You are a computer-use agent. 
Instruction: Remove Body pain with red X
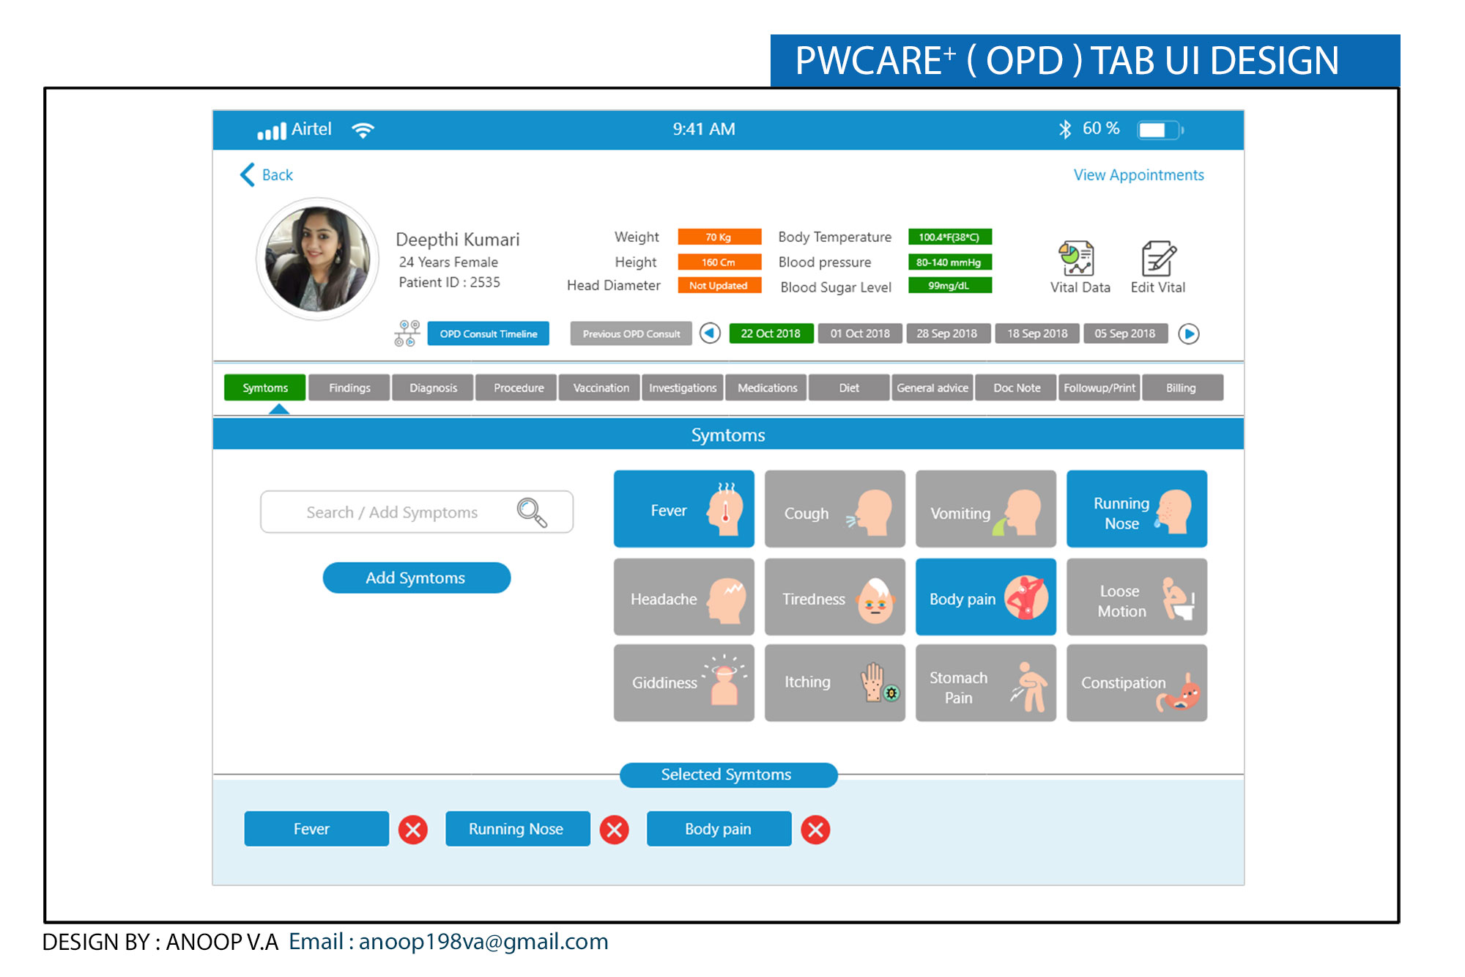815,830
